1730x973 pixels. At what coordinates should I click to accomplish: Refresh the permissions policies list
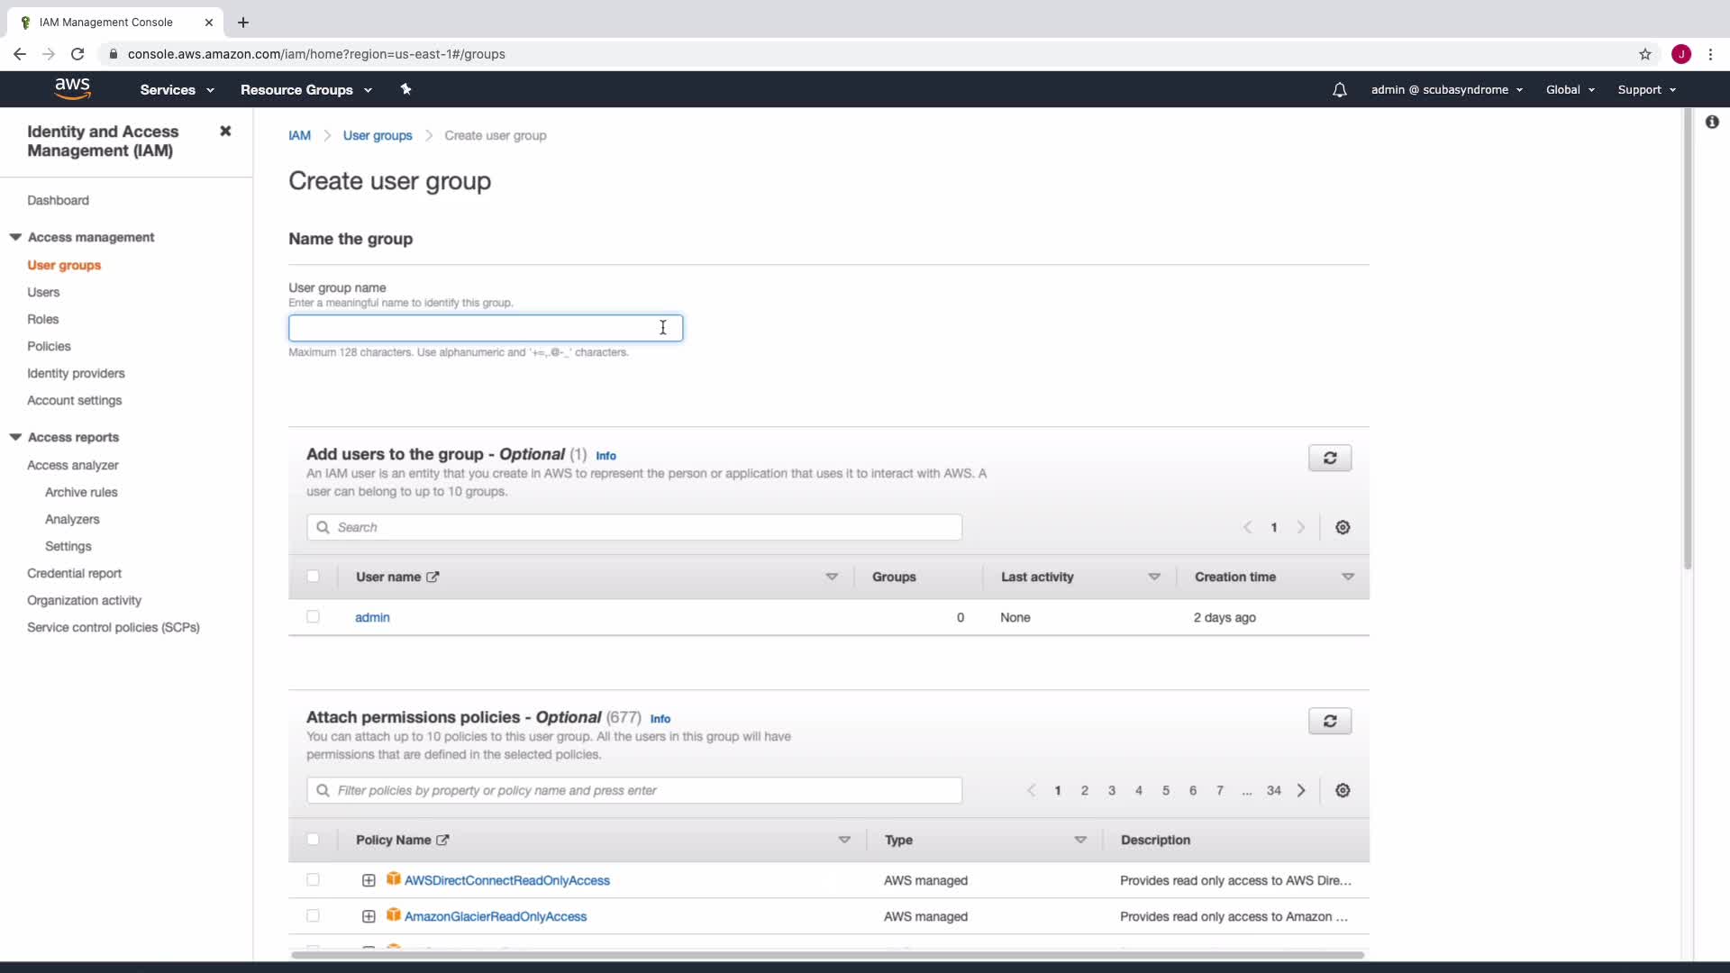[x=1329, y=721]
